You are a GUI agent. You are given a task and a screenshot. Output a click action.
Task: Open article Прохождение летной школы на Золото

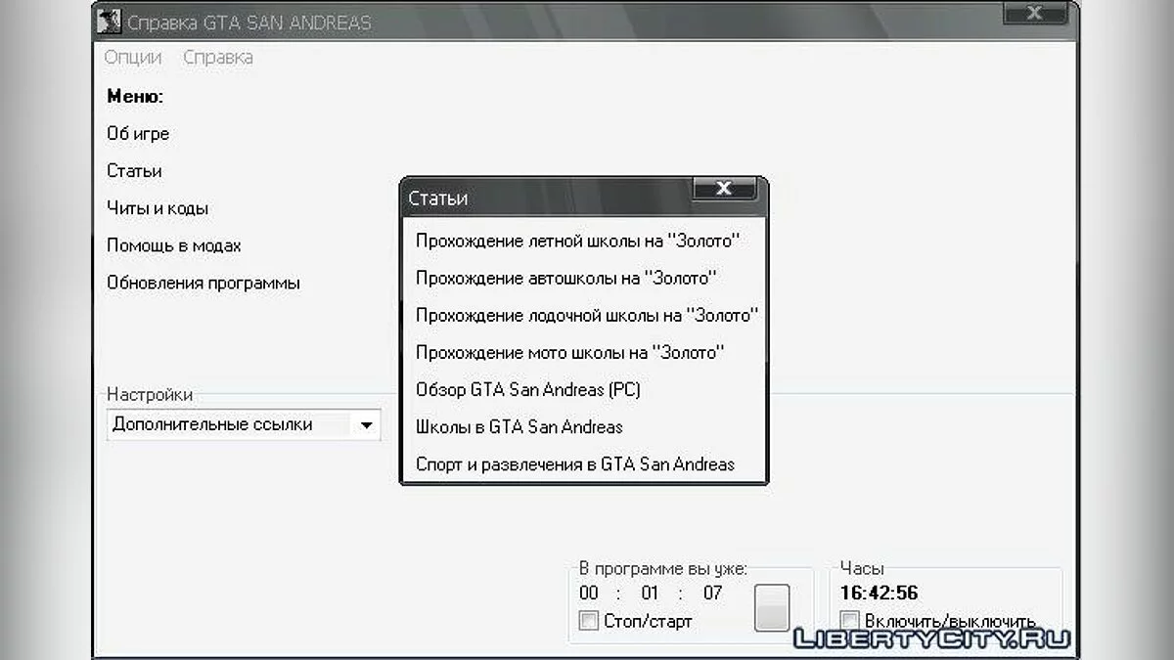[x=577, y=241]
